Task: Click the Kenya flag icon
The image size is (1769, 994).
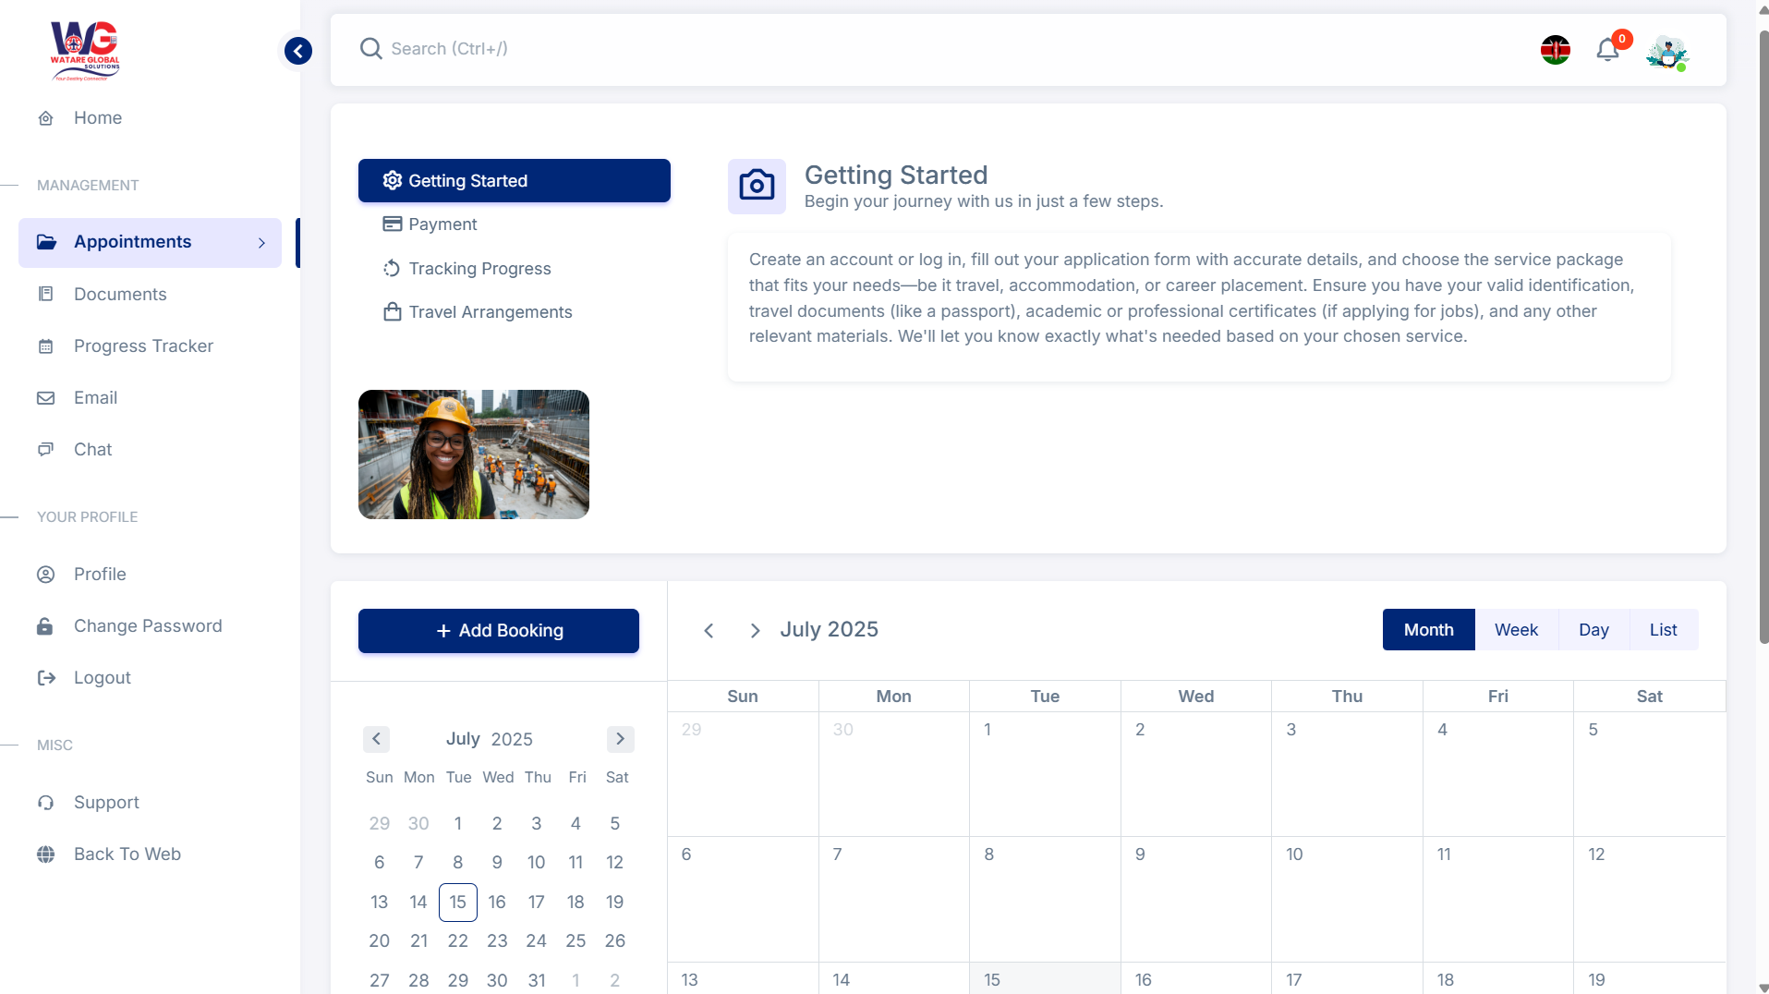Action: click(x=1556, y=50)
